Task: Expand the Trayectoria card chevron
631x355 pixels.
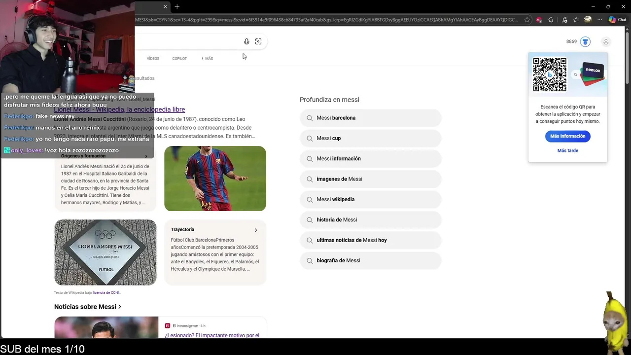Action: click(255, 230)
